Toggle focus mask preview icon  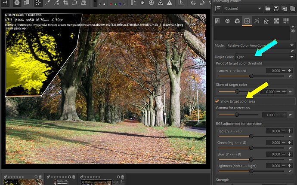pos(151,3)
